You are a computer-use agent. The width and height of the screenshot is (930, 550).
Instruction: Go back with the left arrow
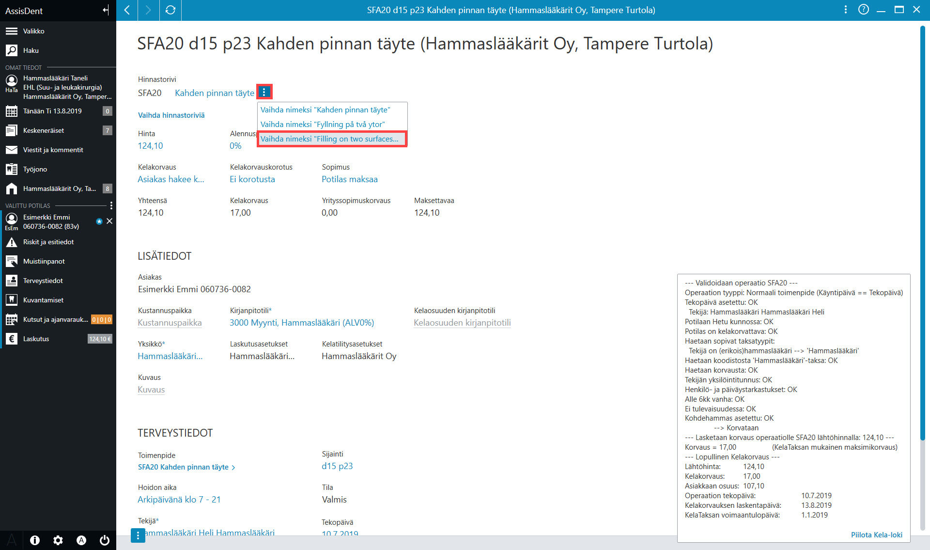click(x=127, y=10)
